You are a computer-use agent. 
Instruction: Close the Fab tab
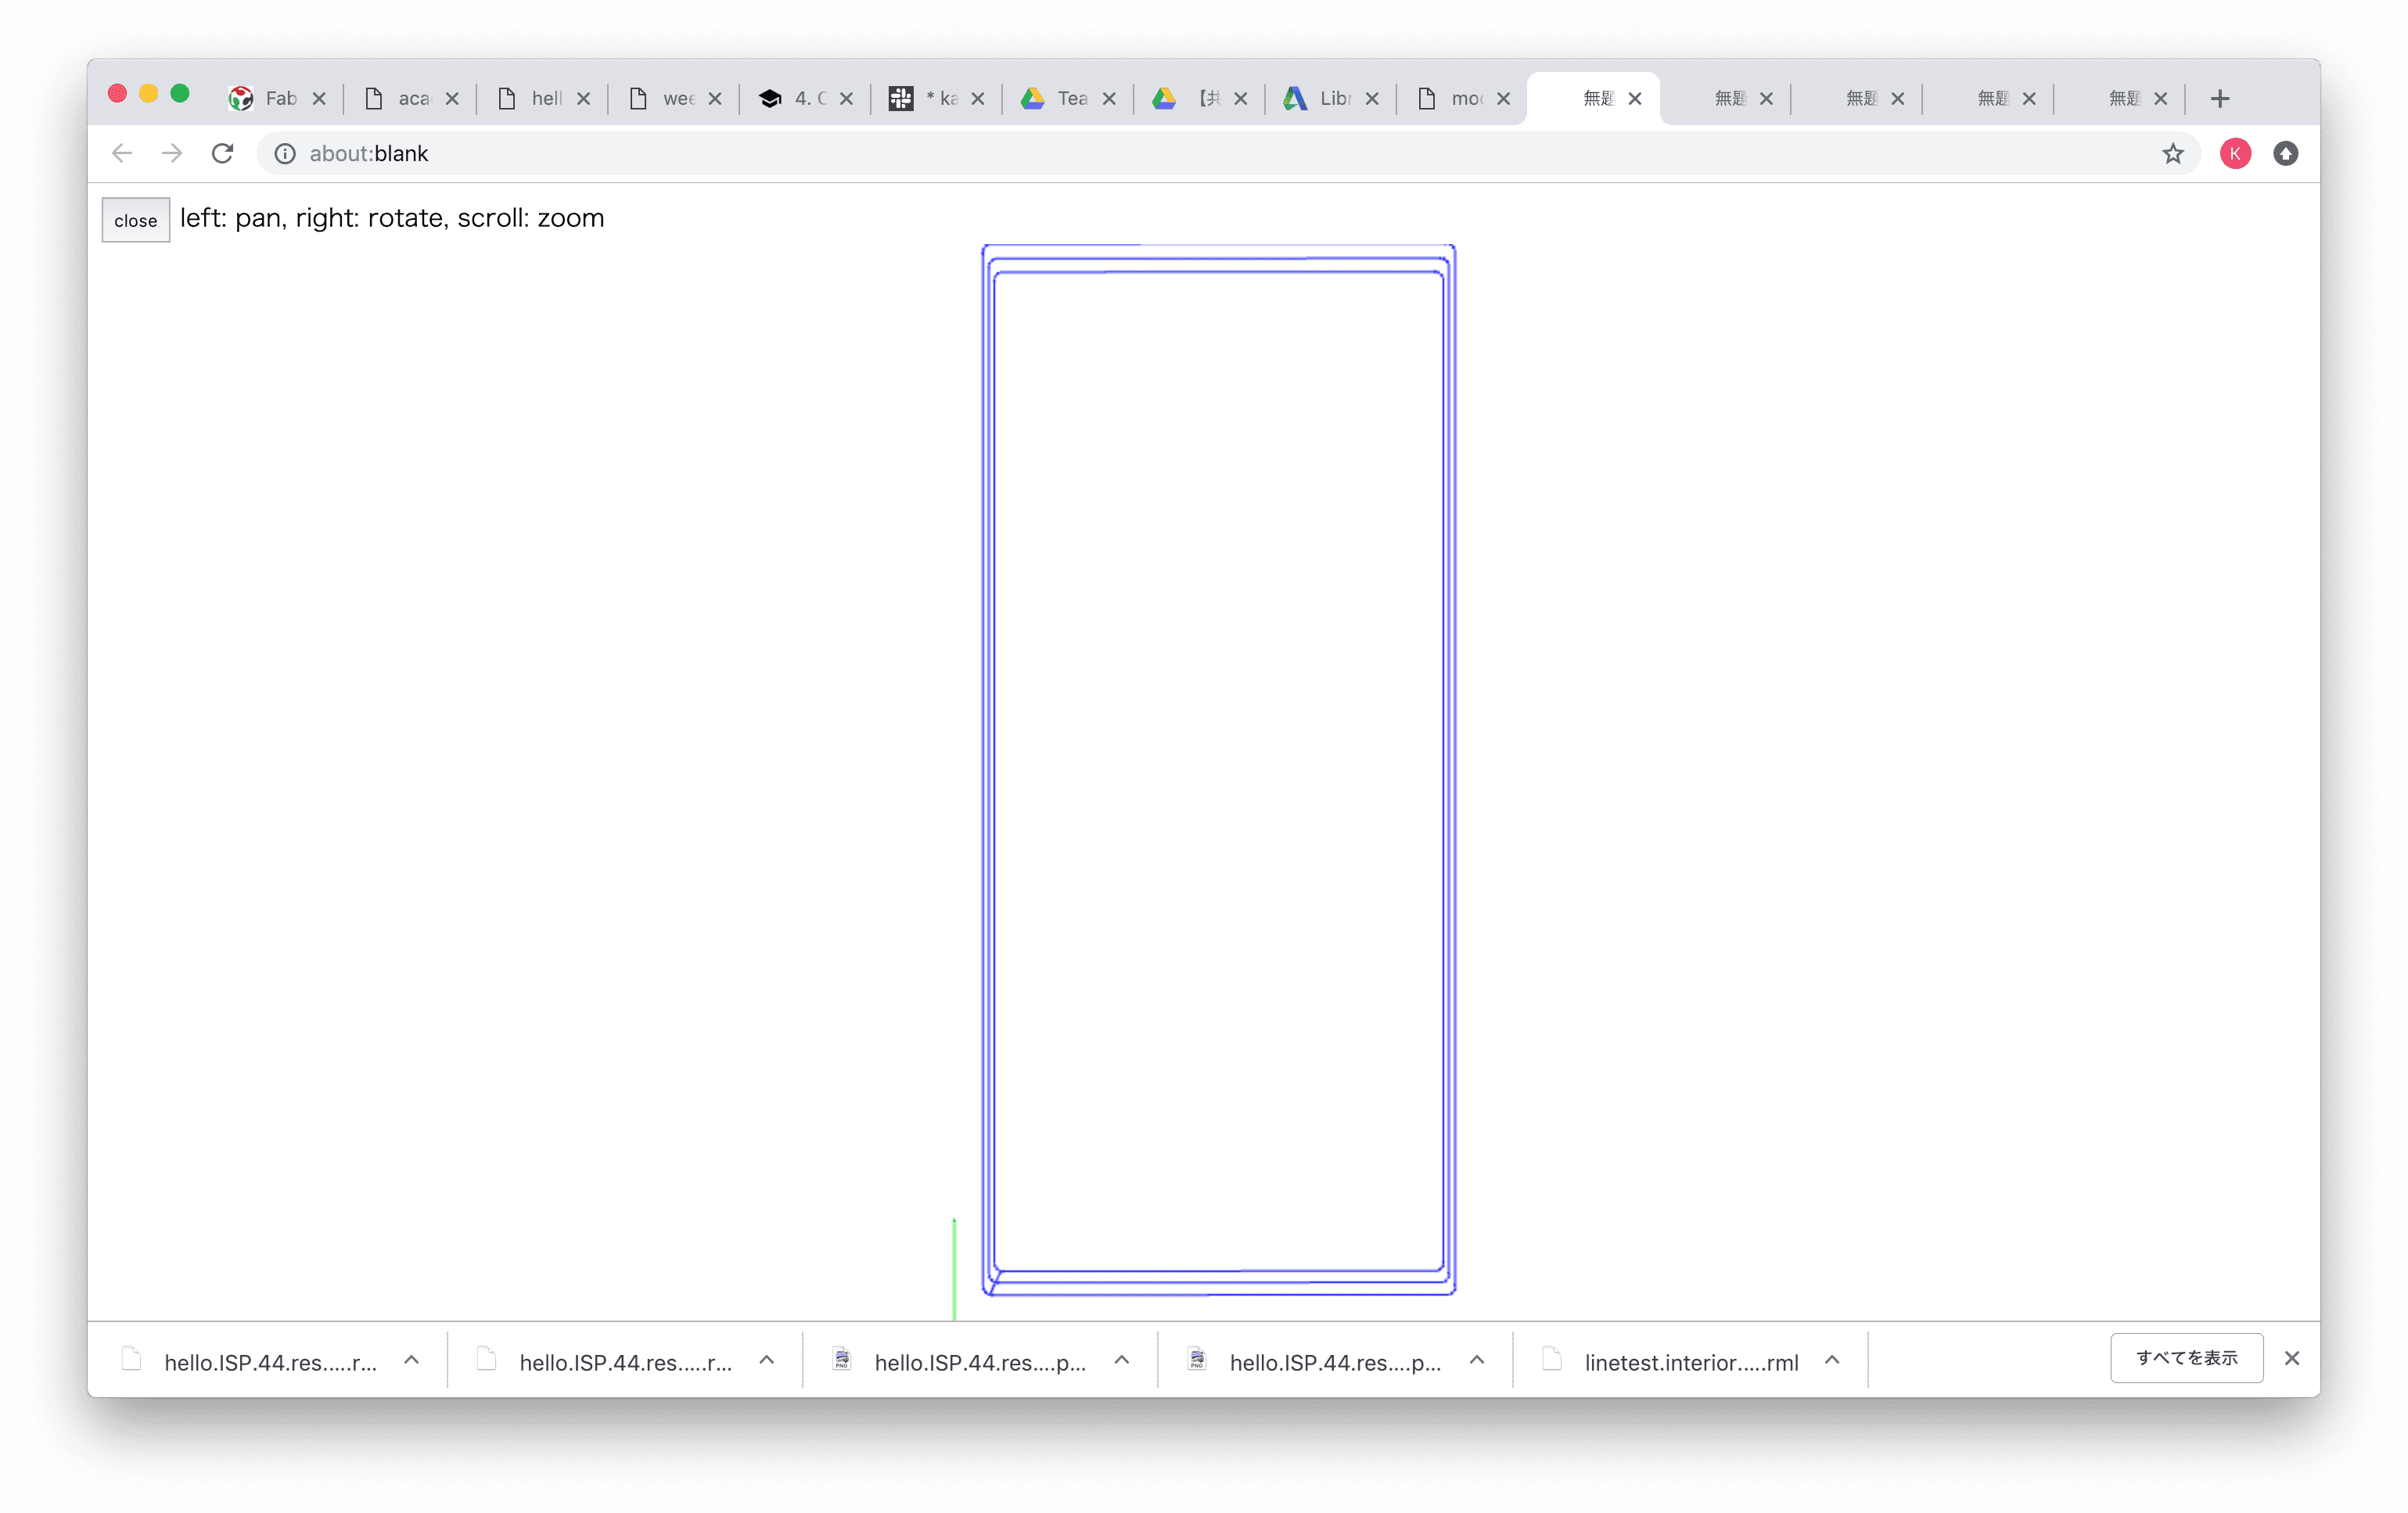pyautogui.click(x=319, y=98)
